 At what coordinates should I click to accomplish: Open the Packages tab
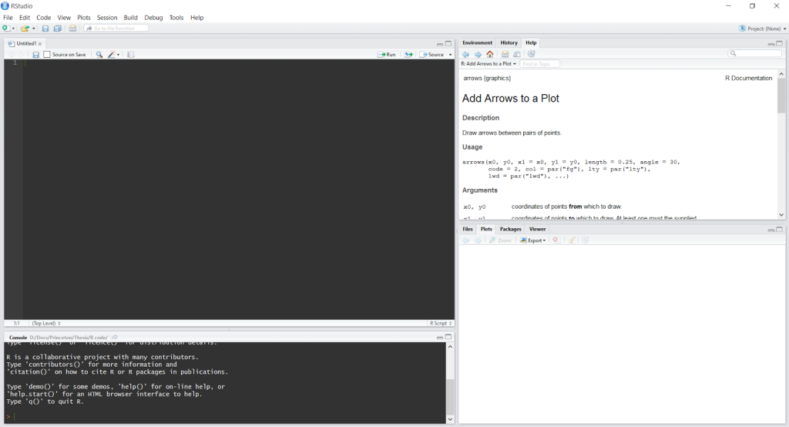pos(510,229)
